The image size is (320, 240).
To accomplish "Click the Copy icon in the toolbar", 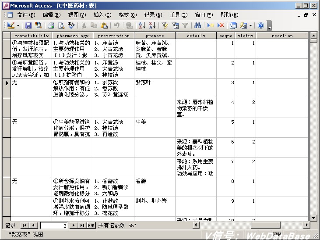I will point(94,25).
